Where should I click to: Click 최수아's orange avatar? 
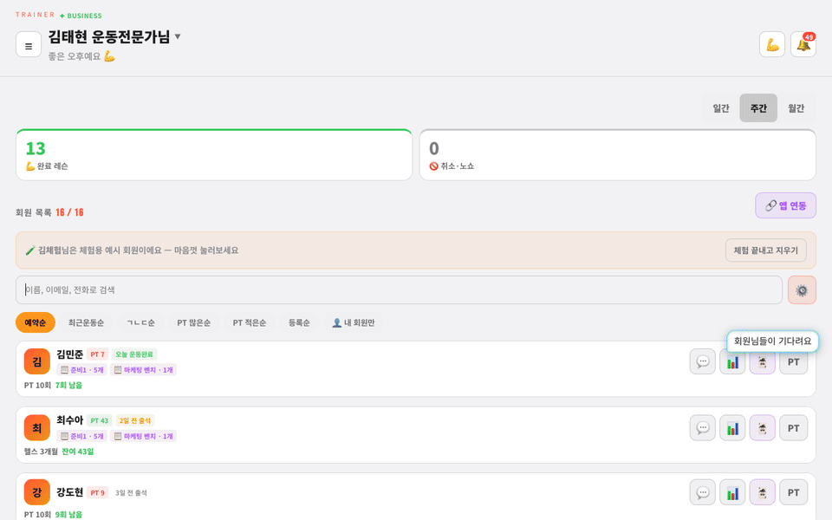point(37,427)
